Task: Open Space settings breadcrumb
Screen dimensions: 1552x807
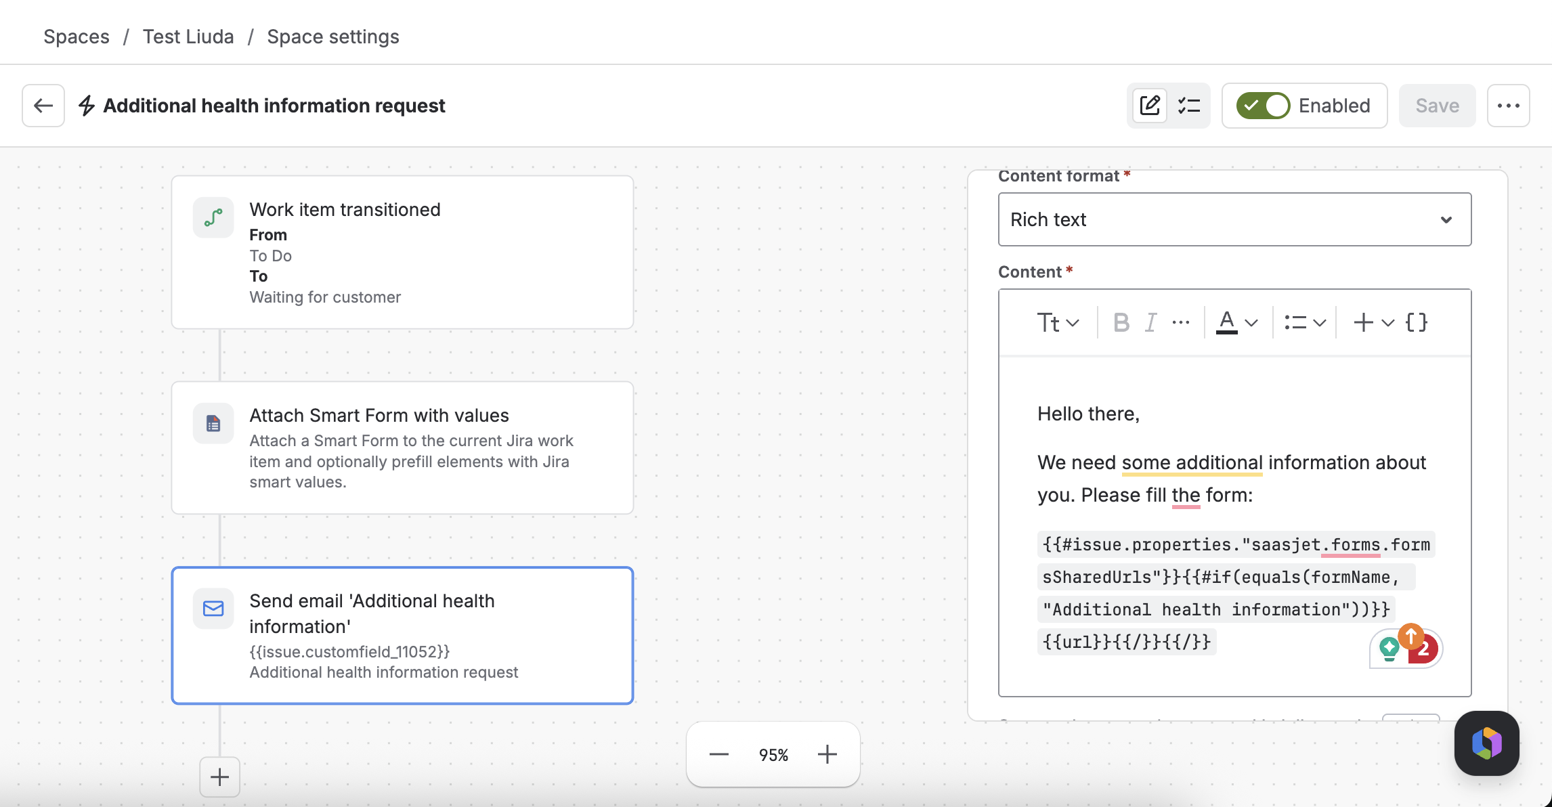Action: (x=333, y=37)
